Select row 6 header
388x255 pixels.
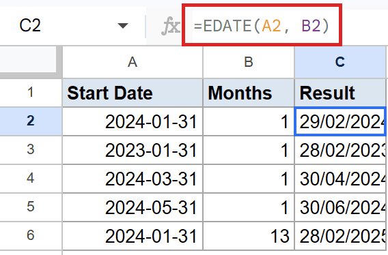pos(31,235)
